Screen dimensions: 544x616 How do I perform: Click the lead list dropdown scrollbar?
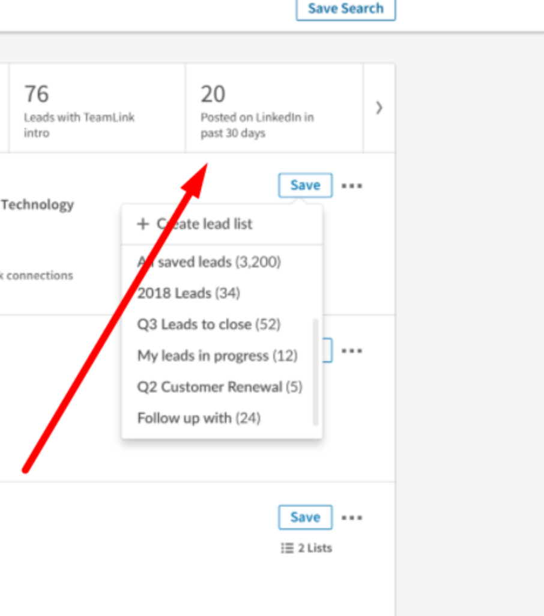click(x=315, y=372)
